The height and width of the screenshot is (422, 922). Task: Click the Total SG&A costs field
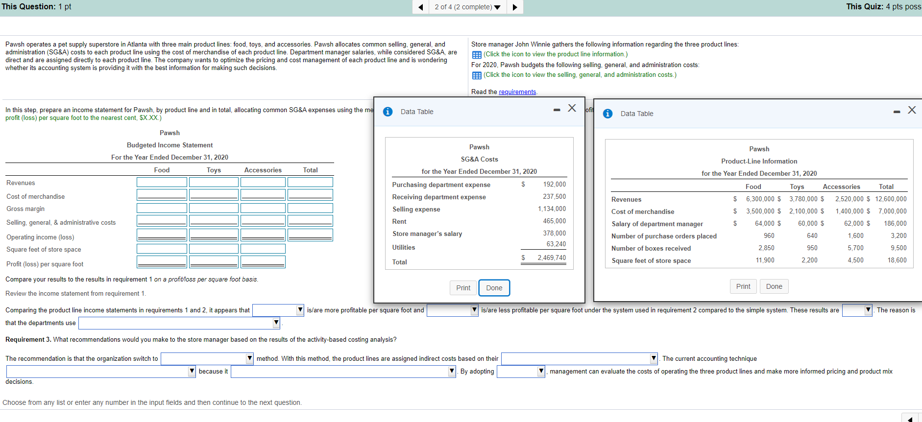[x=310, y=221]
